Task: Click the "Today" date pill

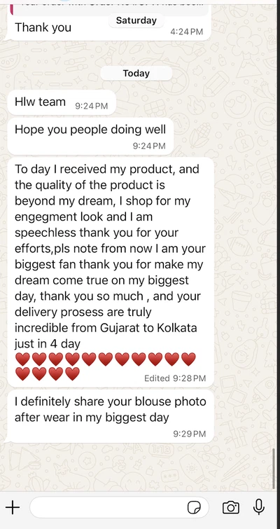Action: coord(136,73)
